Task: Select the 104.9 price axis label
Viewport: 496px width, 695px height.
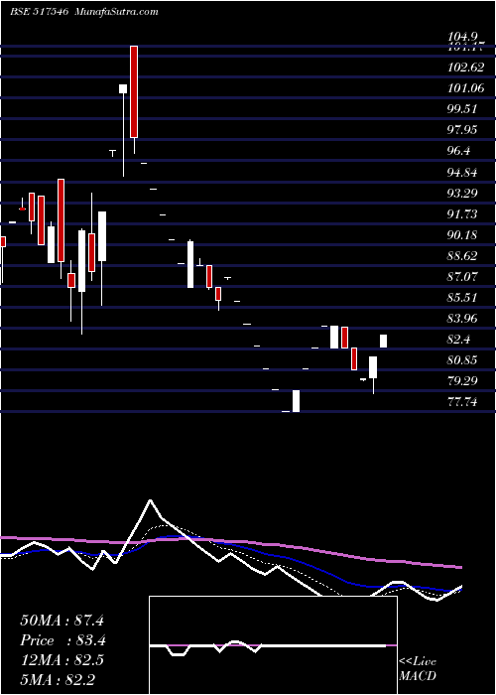Action: point(462,37)
